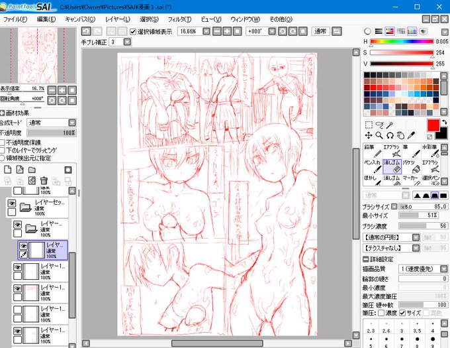Open the 合成モード blending mode dropdown

(72, 123)
